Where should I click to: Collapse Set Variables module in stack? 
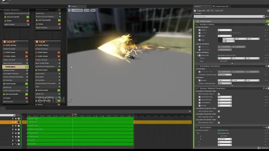click(x=196, y=128)
